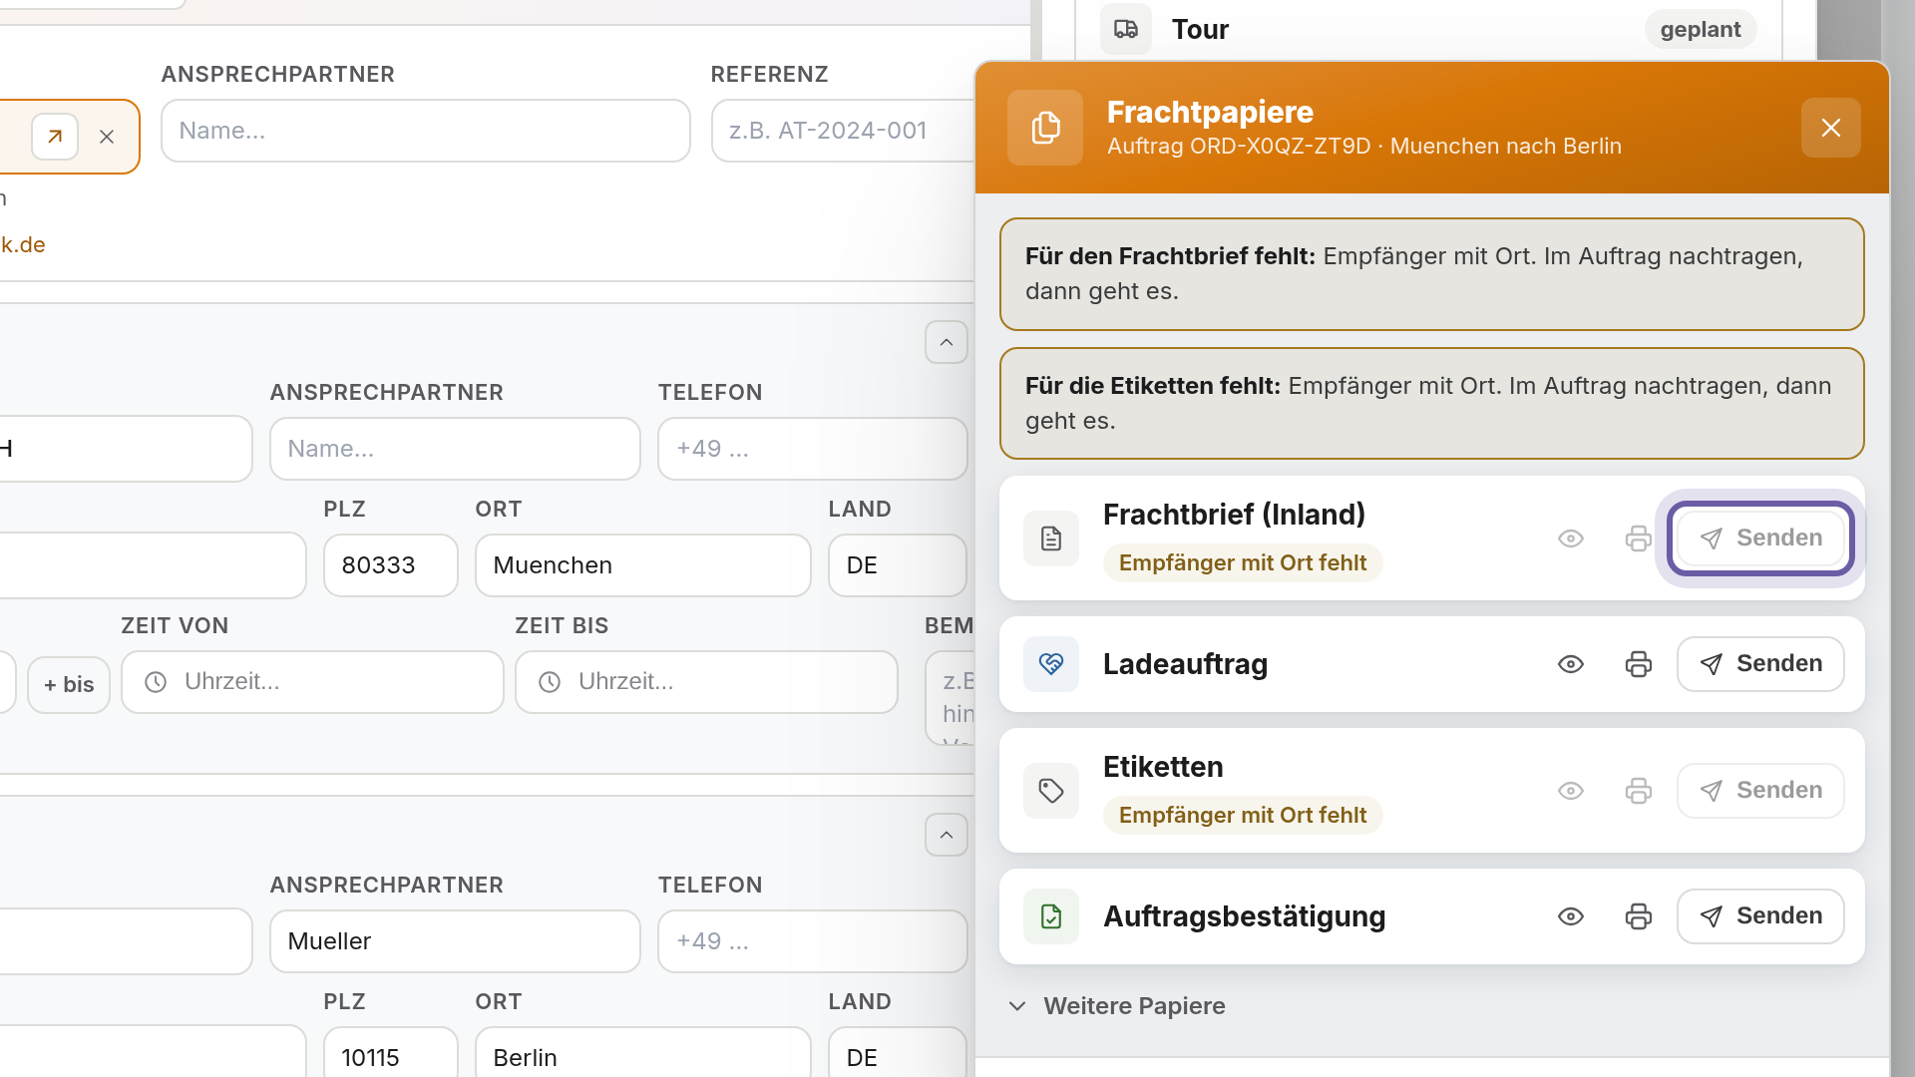
Task: Open linked customer via arrow icon
Action: coord(55,137)
